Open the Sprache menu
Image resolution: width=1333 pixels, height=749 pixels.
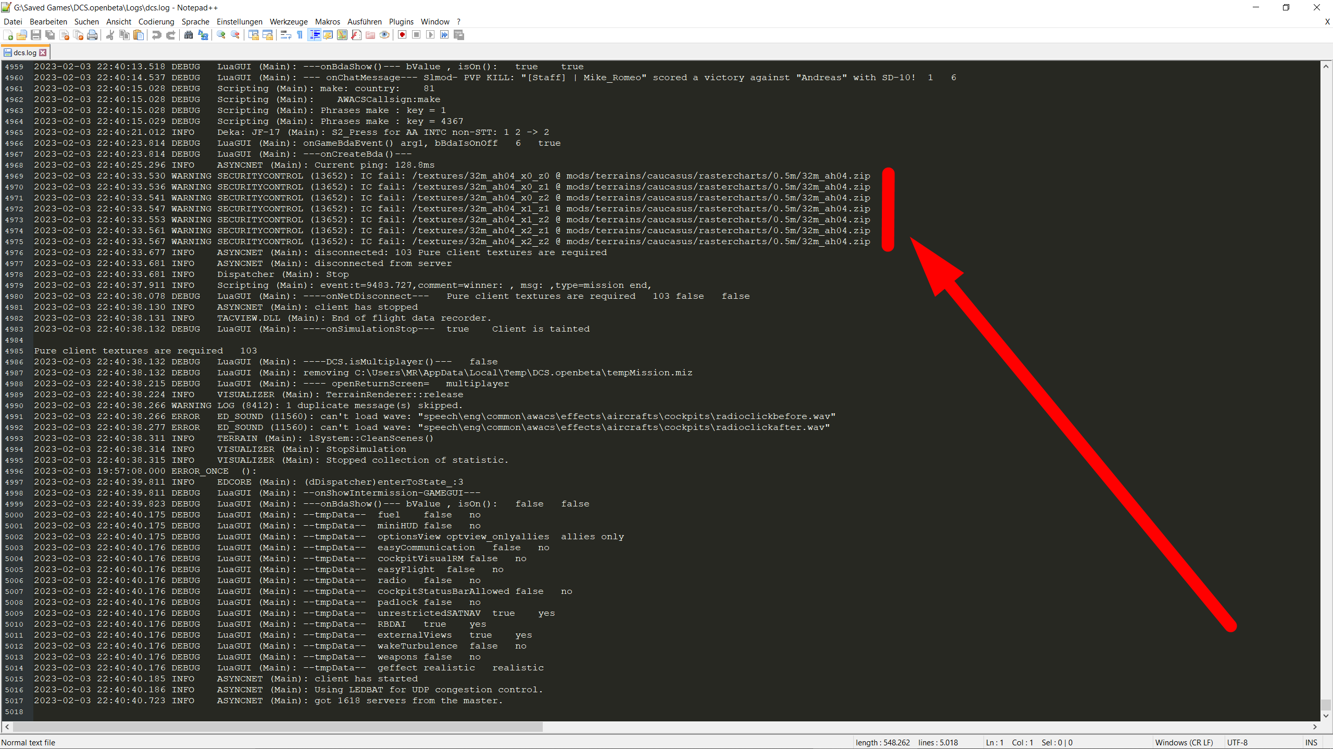[x=195, y=22]
